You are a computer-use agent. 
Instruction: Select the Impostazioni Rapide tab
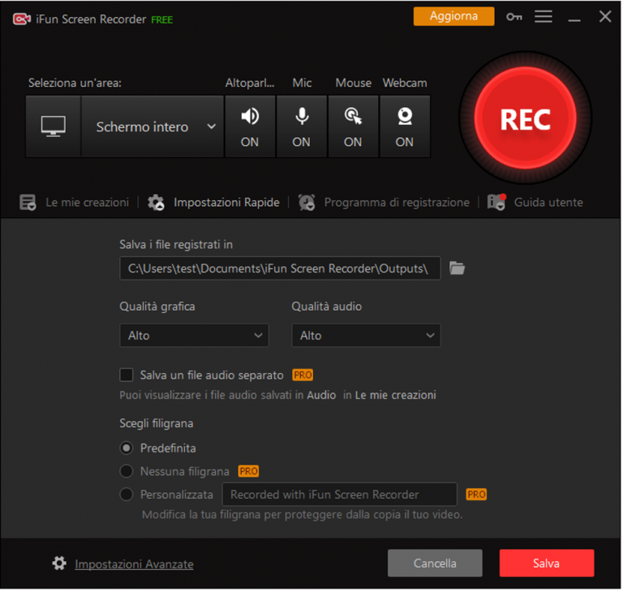(226, 202)
